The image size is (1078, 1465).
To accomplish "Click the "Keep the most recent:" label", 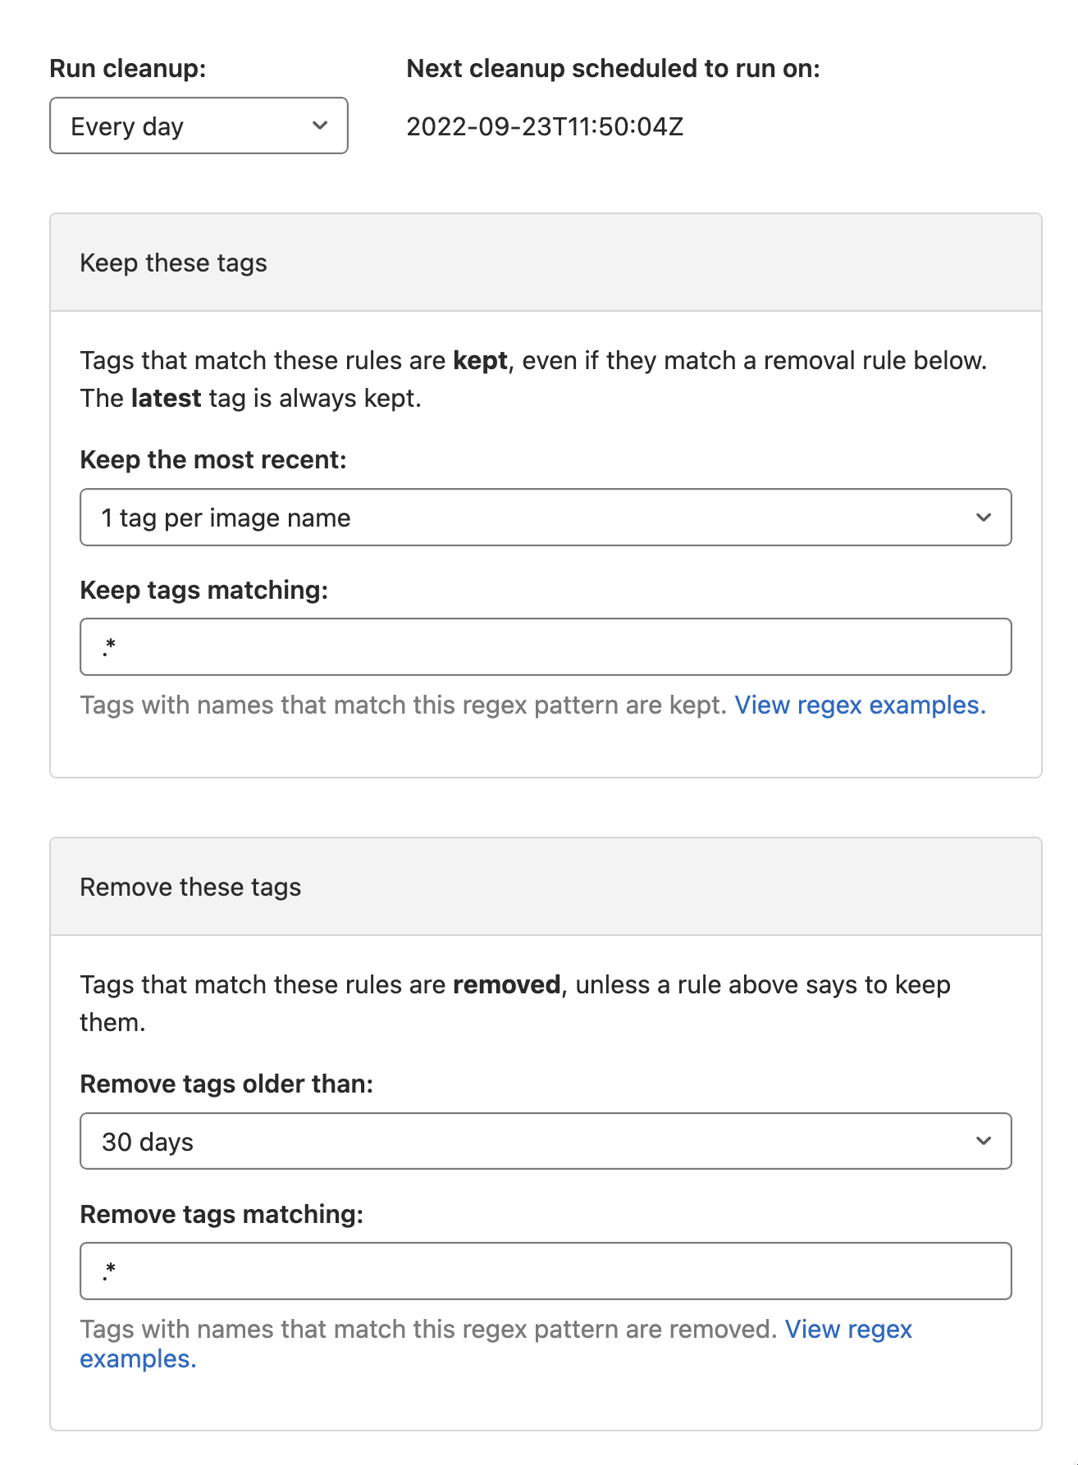I will [213, 460].
